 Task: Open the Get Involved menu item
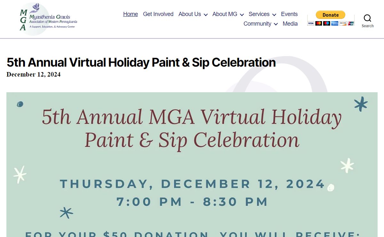coord(158,14)
